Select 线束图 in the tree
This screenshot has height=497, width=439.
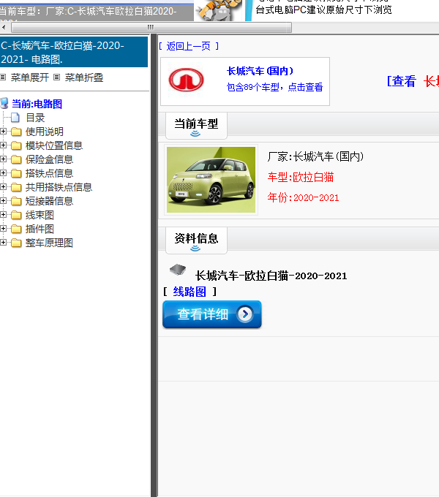coord(40,215)
